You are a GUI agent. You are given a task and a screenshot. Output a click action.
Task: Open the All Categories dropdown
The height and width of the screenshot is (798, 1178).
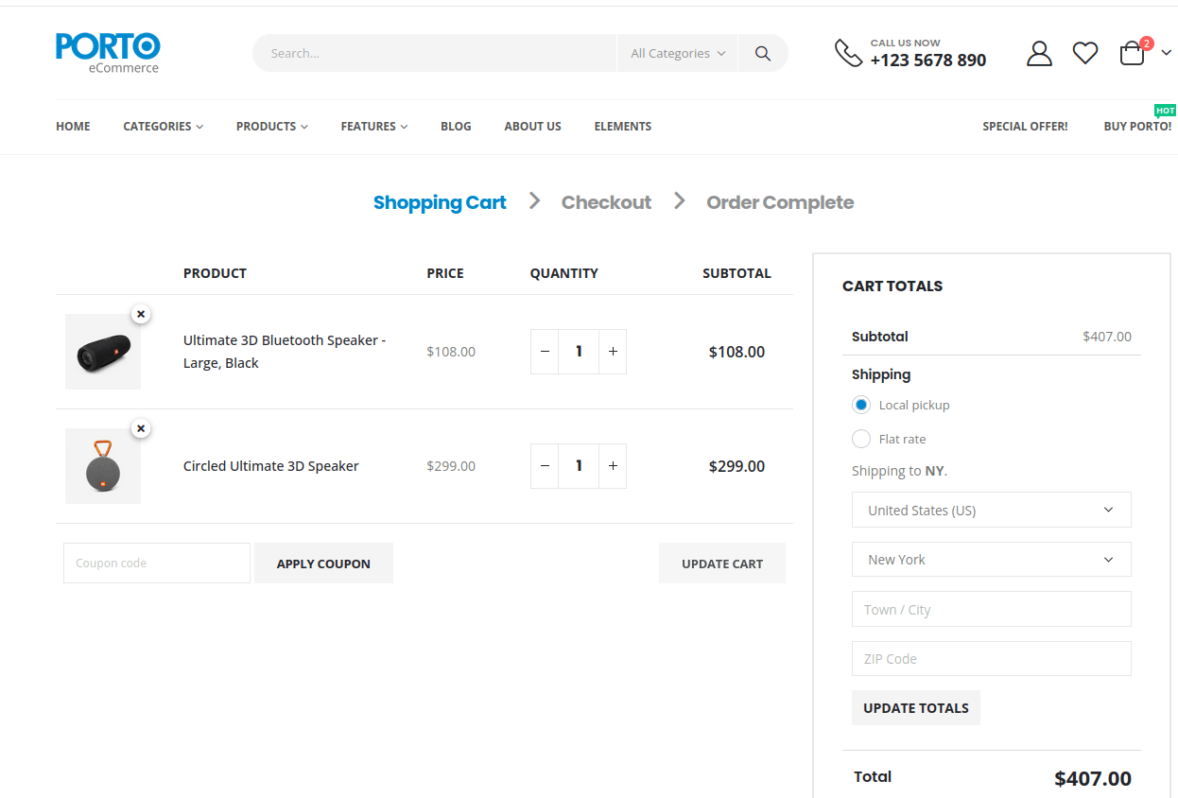coord(677,53)
